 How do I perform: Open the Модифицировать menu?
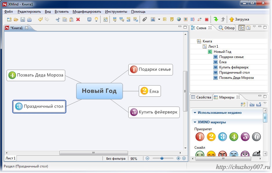coord(87,12)
